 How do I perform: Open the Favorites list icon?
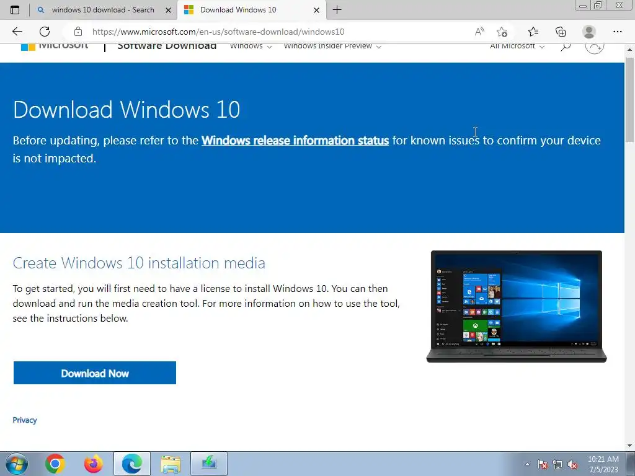click(533, 32)
